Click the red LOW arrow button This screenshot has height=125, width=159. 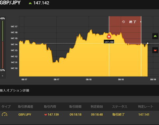155,50
